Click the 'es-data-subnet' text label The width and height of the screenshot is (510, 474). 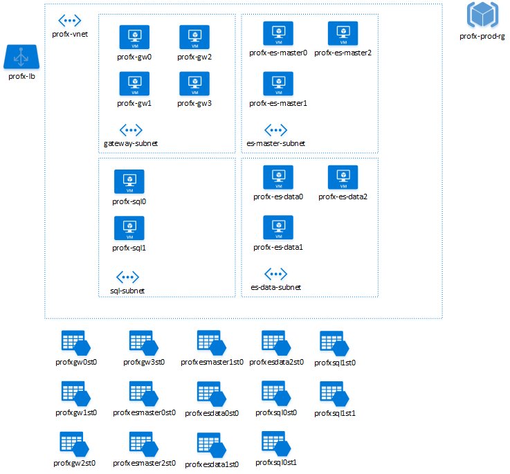(276, 288)
